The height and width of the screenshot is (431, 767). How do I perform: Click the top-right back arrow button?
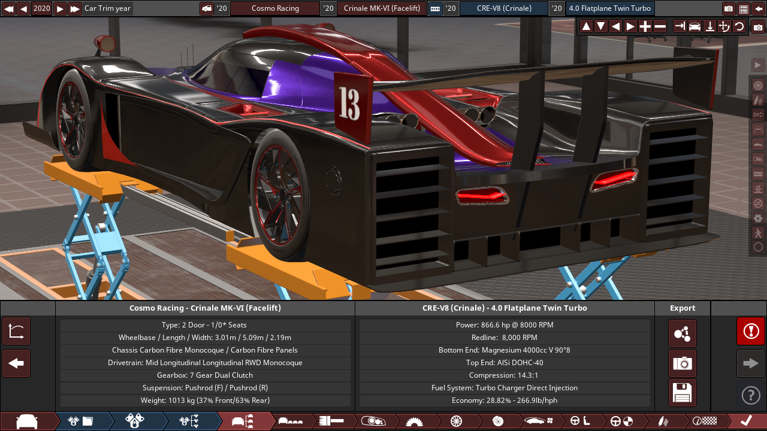point(759,8)
